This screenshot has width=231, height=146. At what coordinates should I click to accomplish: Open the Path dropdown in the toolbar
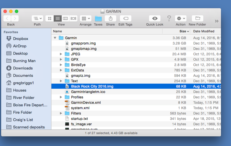(x=37, y=18)
